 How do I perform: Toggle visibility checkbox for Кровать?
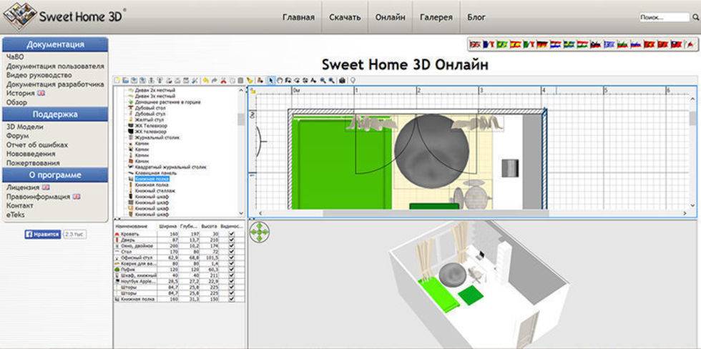[231, 234]
